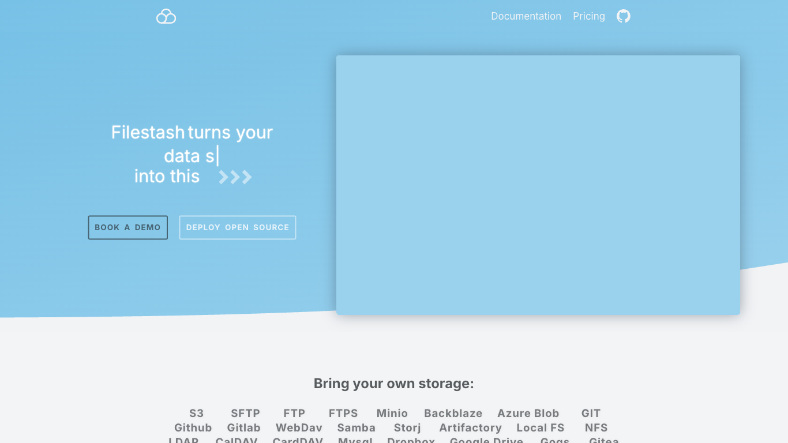Open the Documentation link
The width and height of the screenshot is (788, 443).
(x=526, y=16)
